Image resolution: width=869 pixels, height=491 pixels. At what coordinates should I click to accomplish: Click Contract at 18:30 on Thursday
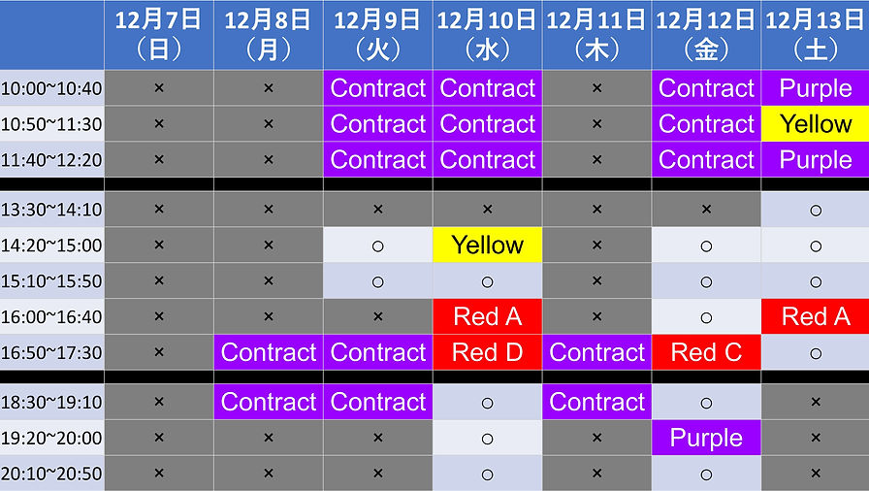point(596,402)
